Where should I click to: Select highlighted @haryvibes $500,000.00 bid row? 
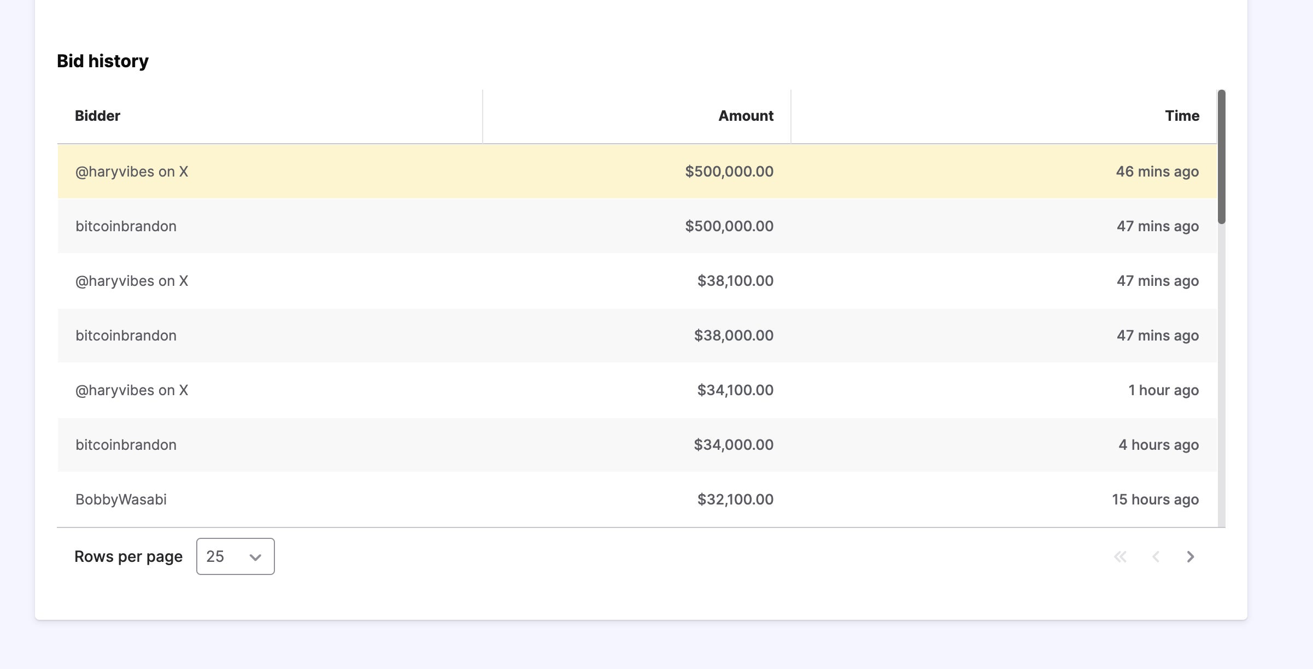pyautogui.click(x=131, y=172)
